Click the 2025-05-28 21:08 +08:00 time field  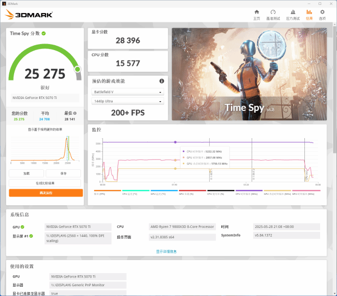click(286, 227)
